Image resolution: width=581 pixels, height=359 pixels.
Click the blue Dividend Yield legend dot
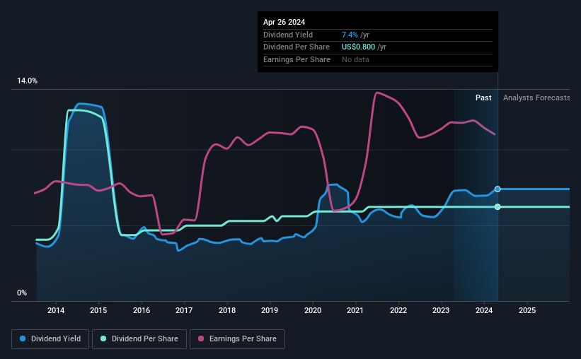[23, 339]
